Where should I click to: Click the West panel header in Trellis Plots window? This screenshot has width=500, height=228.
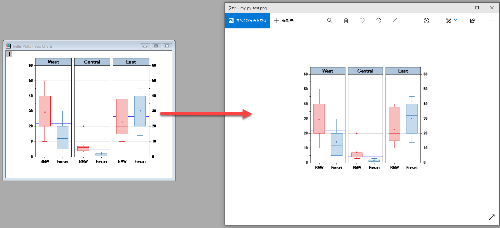click(54, 62)
